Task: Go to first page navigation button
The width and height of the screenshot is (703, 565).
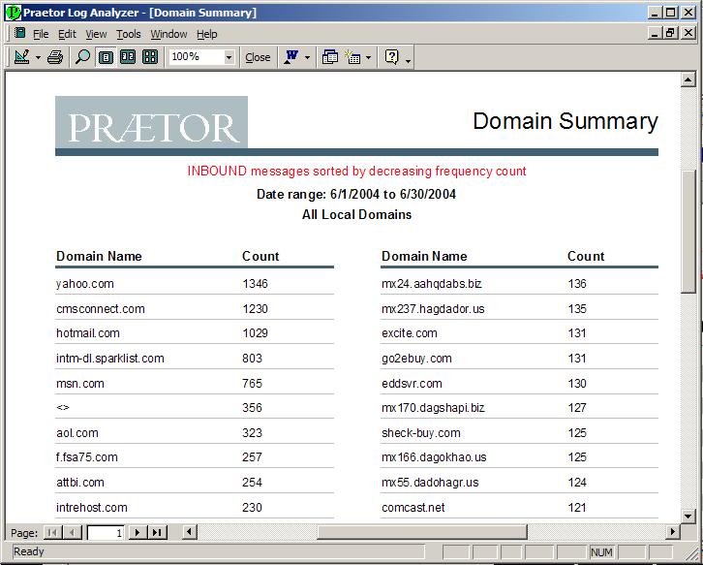Action: click(x=52, y=533)
